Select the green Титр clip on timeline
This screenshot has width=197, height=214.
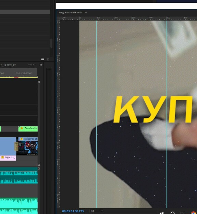tap(28, 129)
